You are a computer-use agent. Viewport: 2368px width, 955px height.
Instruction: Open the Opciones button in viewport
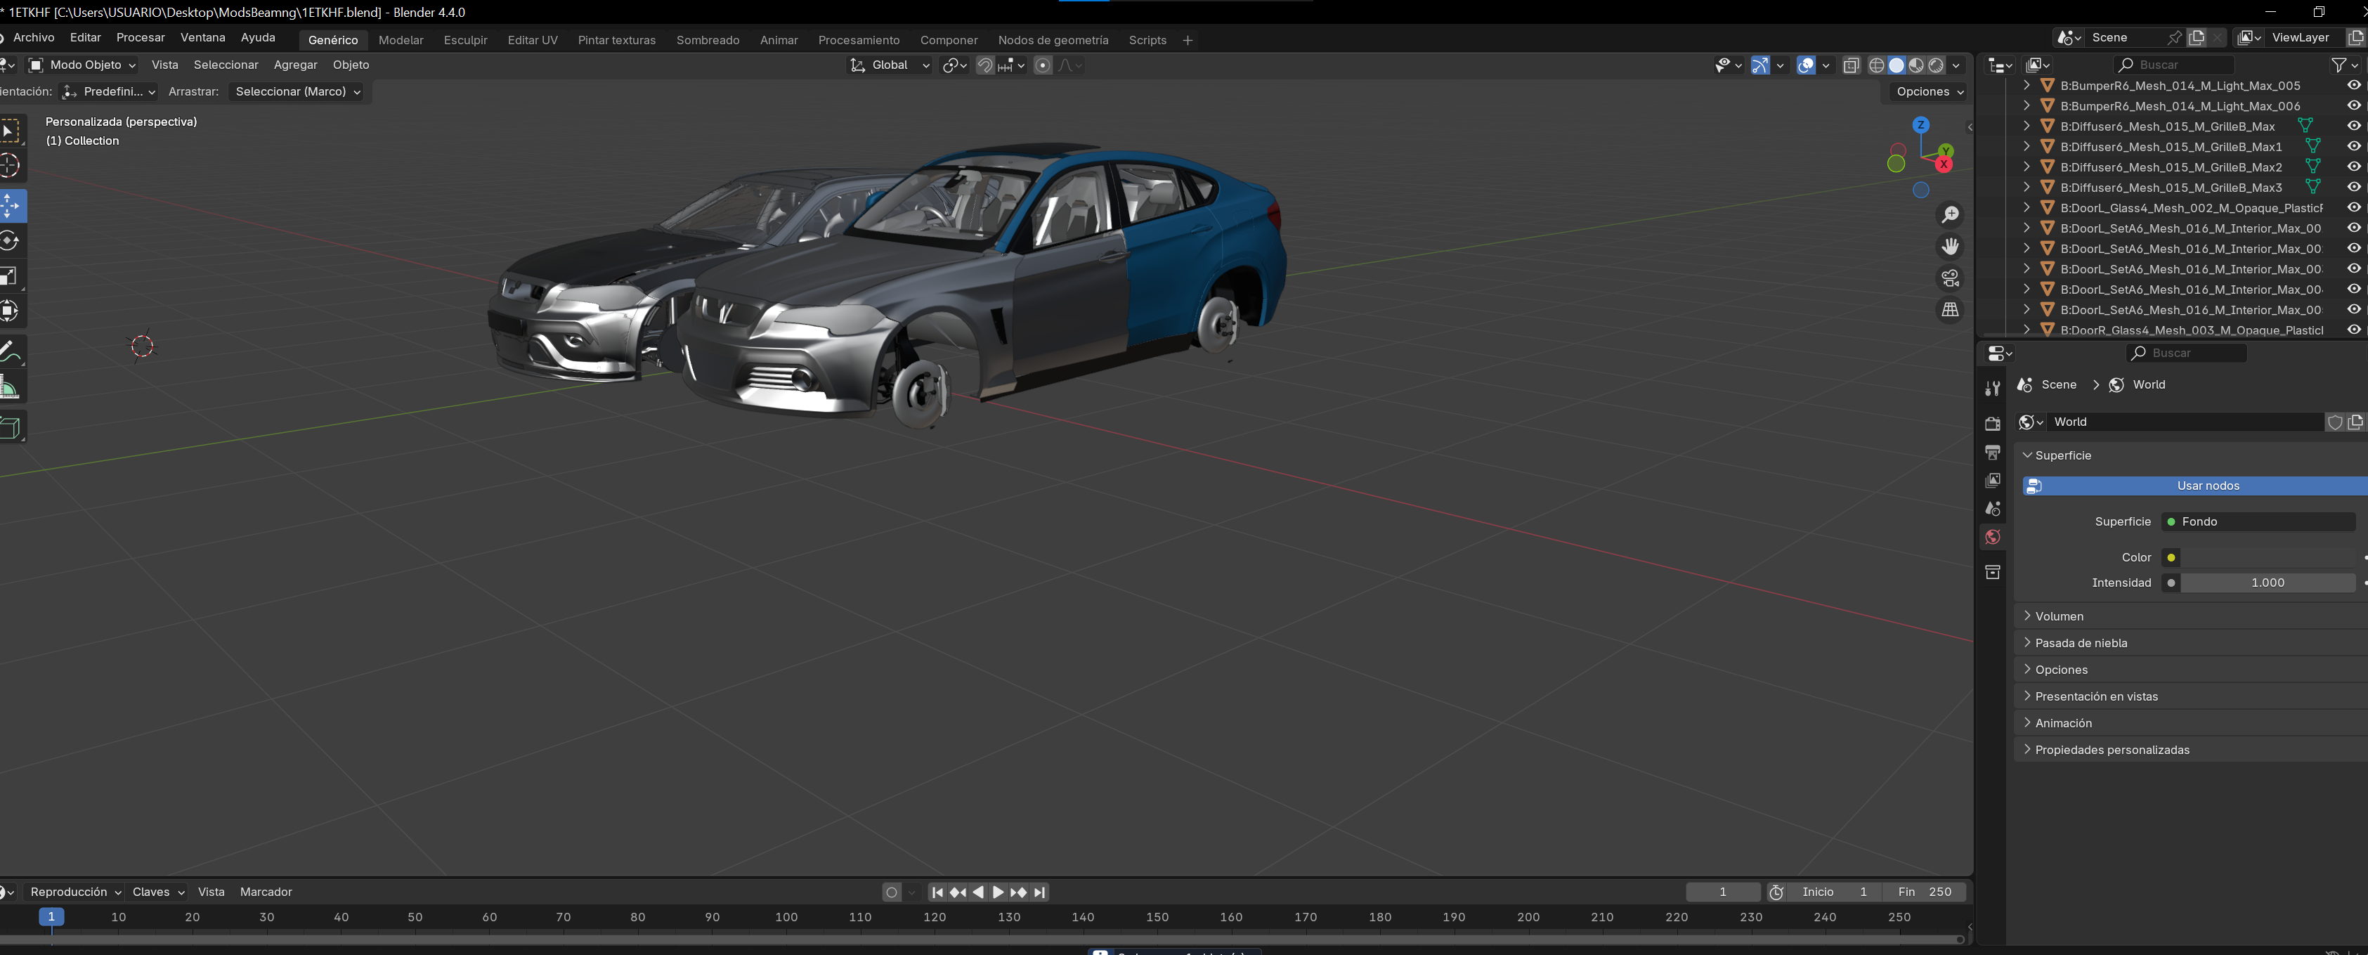pos(1930,92)
